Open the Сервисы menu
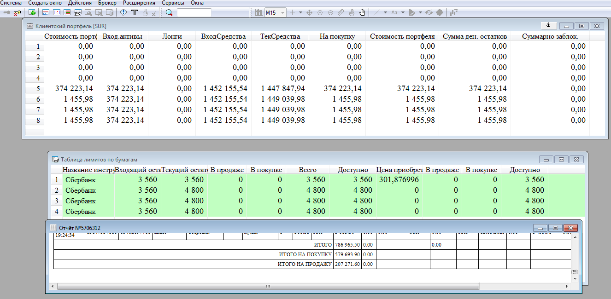 [173, 3]
